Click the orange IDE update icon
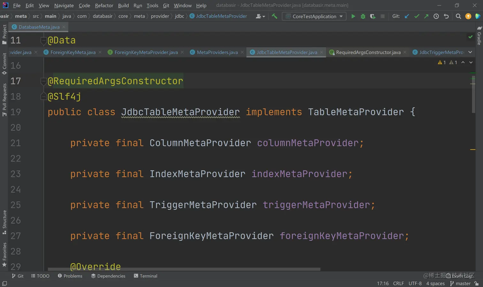 [x=468, y=16]
